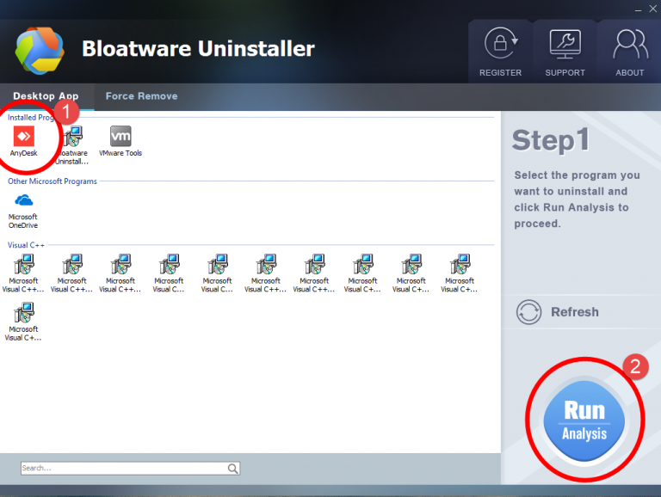661x497 pixels.
Task: Click the Other Microsoft Programs group header
Action: pyautogui.click(x=53, y=181)
